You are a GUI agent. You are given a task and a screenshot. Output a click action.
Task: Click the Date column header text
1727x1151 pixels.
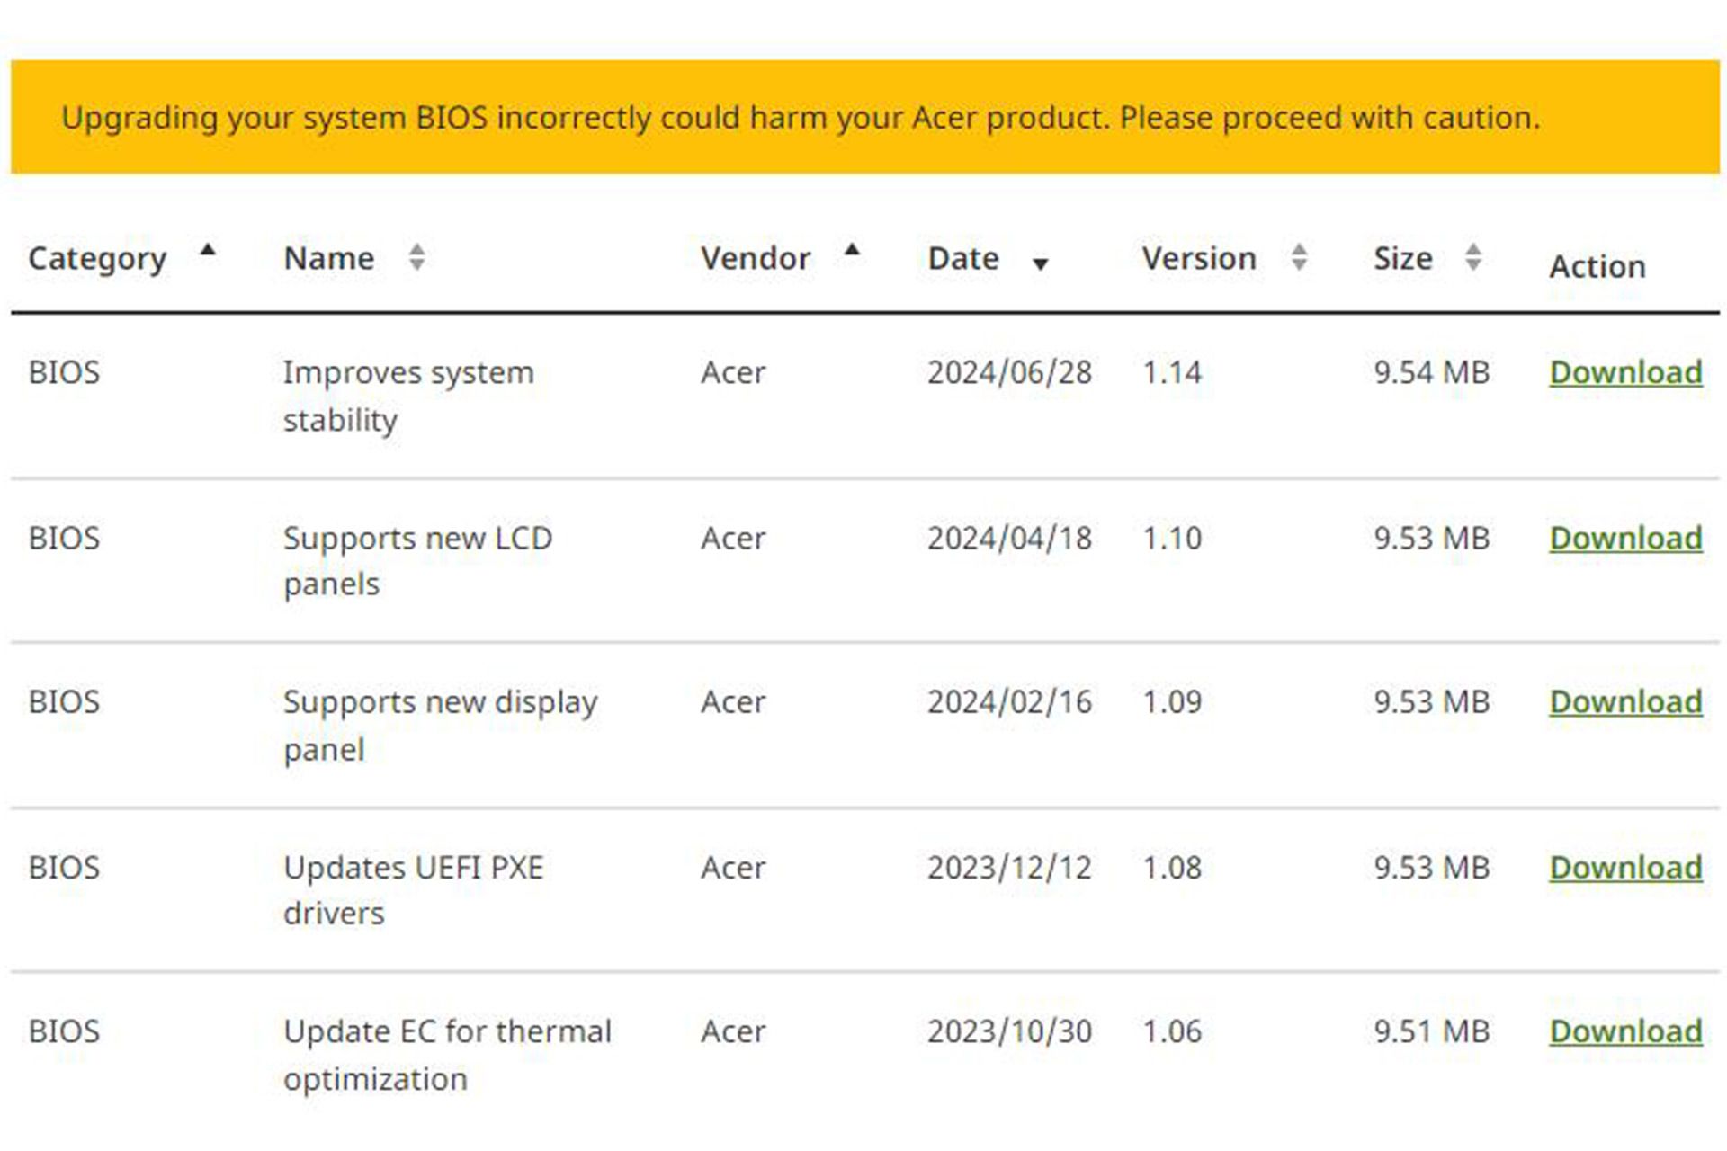[963, 259]
